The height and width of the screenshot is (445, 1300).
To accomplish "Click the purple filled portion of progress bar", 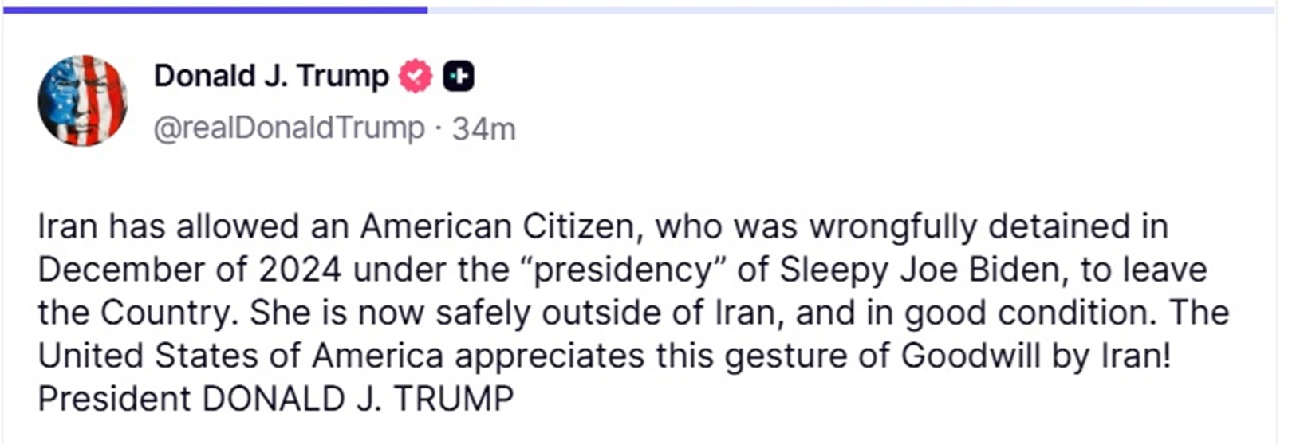I will coord(215,10).
